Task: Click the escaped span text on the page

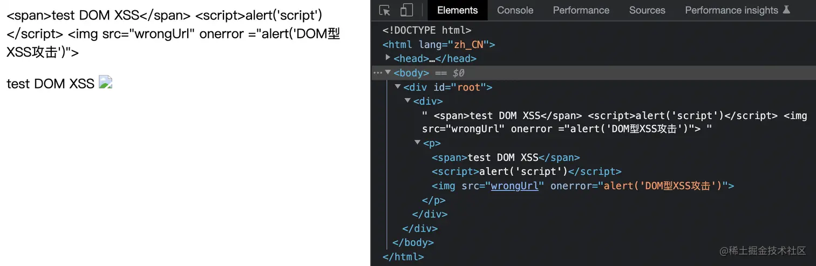Action: point(100,15)
